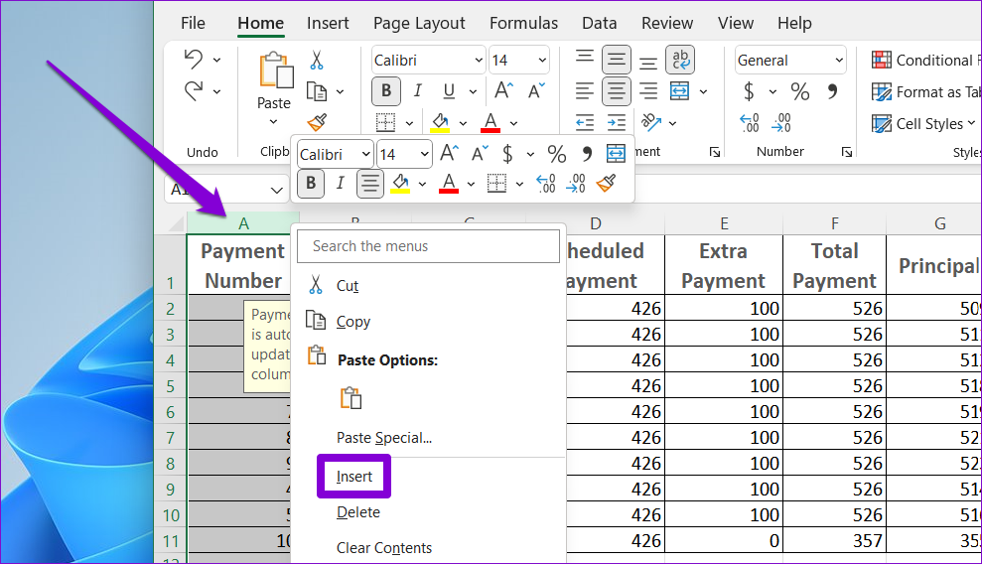Expand the General number format dropdown
The width and height of the screenshot is (982, 564).
point(837,61)
